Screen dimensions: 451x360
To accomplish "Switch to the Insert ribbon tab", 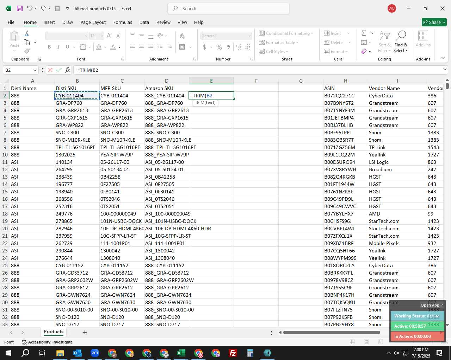I will (49, 22).
